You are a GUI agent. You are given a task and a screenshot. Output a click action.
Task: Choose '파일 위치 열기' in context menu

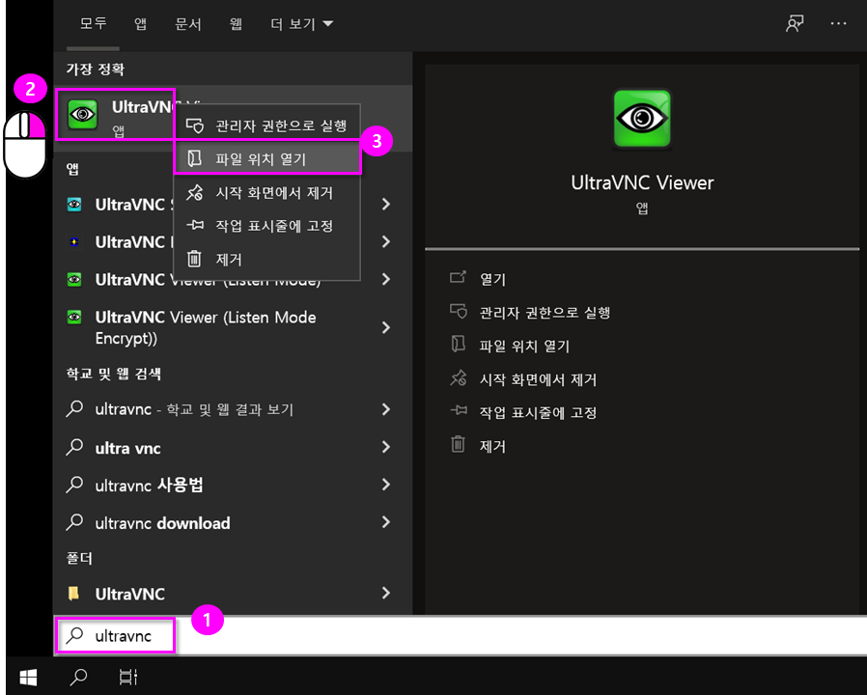[267, 159]
